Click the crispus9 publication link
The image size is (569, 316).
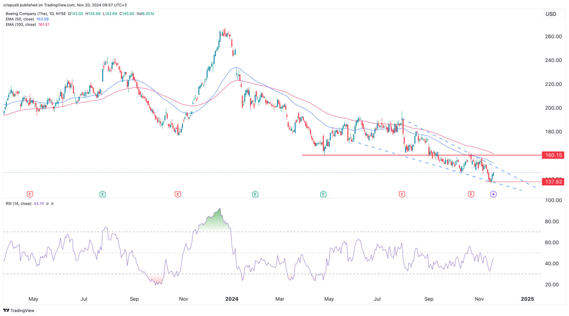(x=11, y=5)
